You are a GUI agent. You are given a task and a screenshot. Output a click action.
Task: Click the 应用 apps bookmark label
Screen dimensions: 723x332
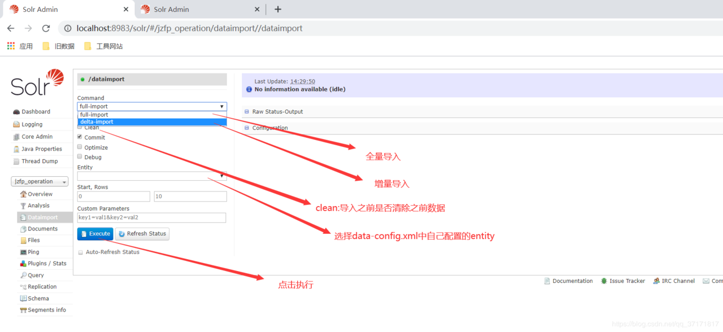coord(26,46)
